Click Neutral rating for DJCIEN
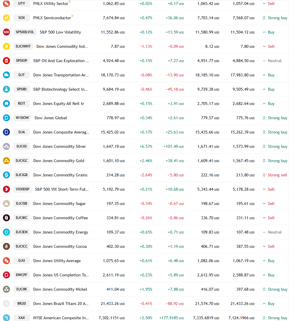 (272, 232)
